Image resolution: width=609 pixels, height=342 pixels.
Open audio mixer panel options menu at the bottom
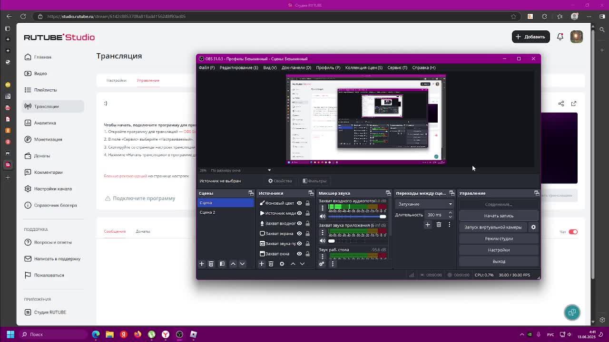(x=333, y=264)
